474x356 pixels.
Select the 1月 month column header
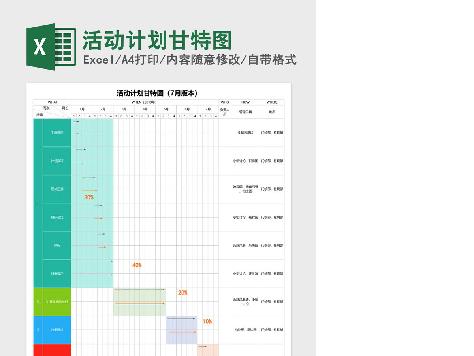(x=82, y=109)
